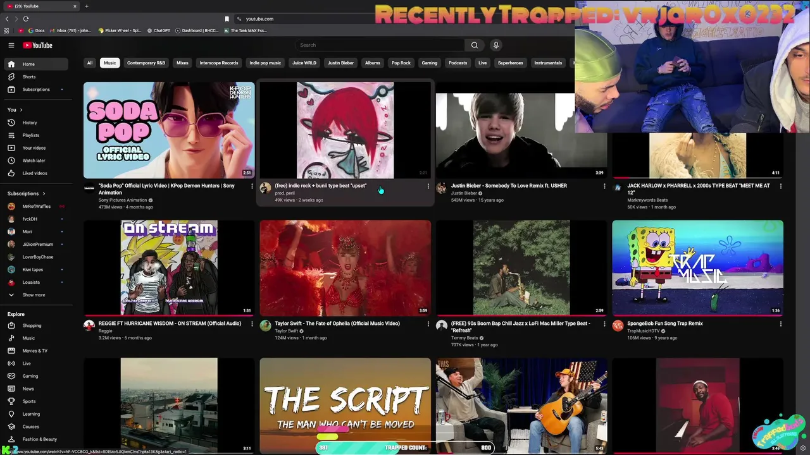Open the YouTube hamburger guide menu
Viewport: 810px width, 455px height.
[11, 45]
